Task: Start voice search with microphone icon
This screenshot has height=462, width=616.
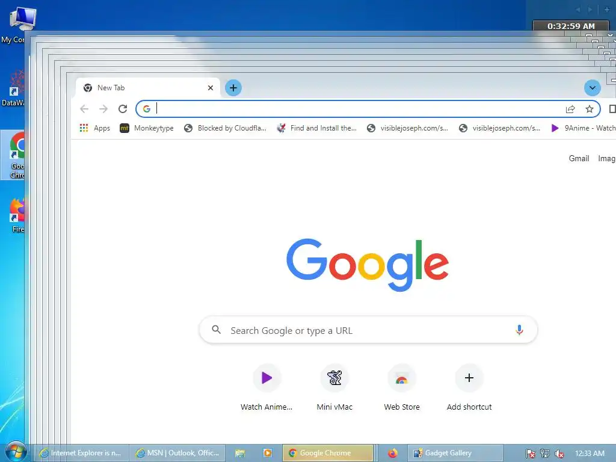Action: coord(519,330)
